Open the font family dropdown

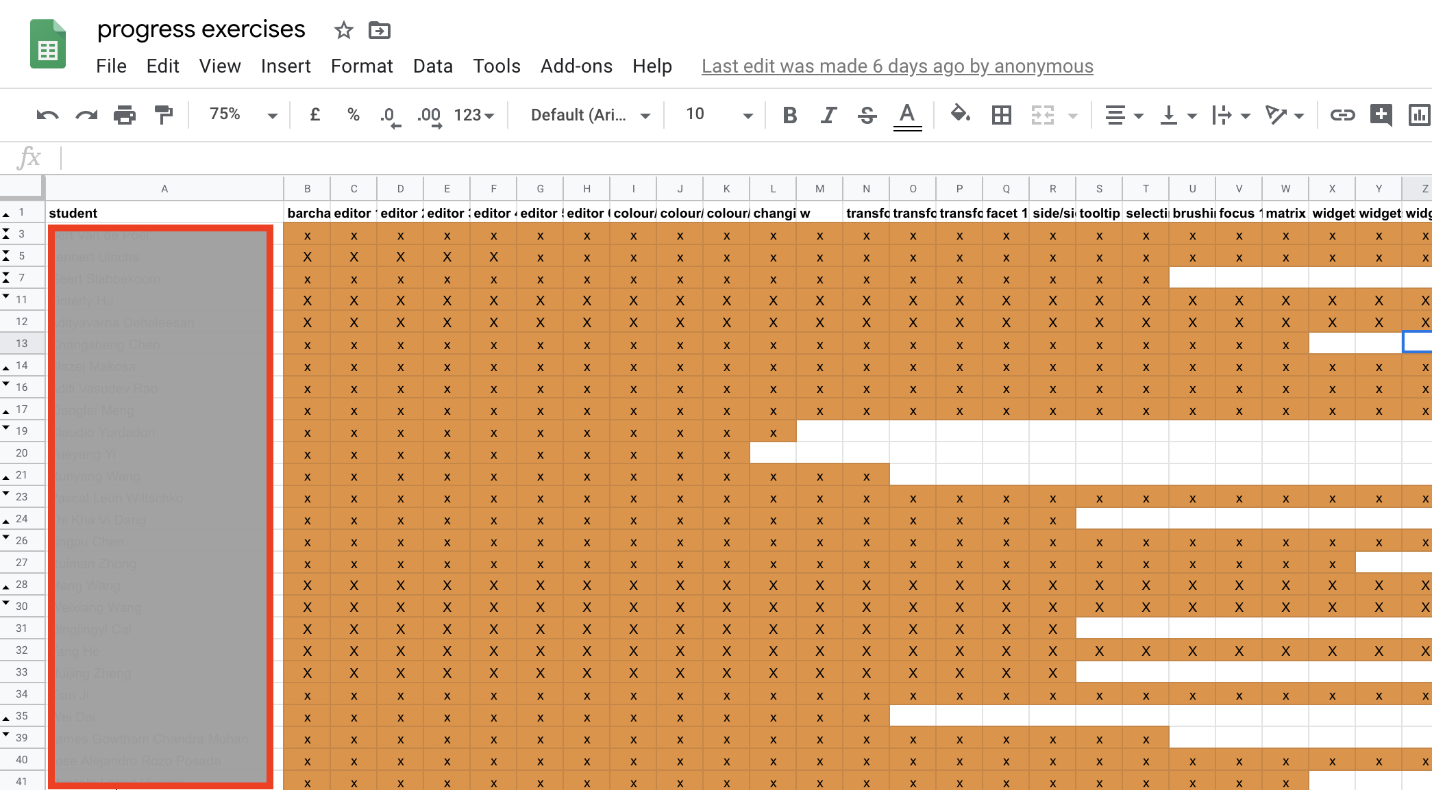coord(590,115)
